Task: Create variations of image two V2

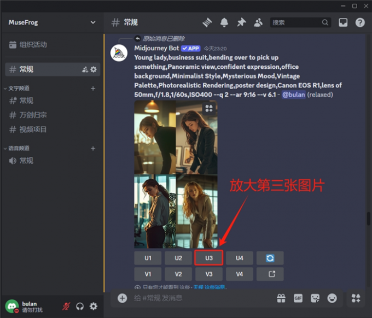Action: (x=178, y=274)
